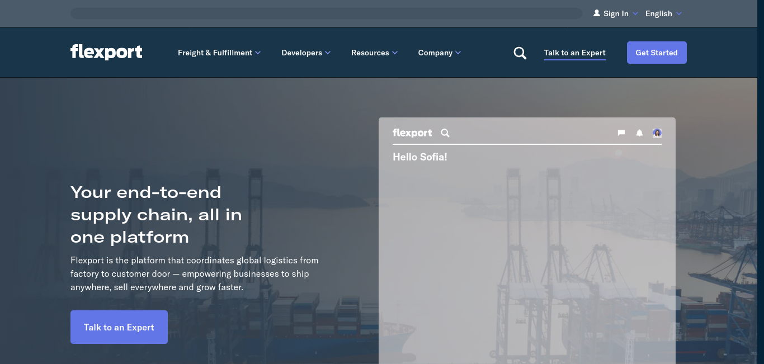Click the flexport logo in the dashboard preview
This screenshot has height=364, width=764.
click(412, 133)
